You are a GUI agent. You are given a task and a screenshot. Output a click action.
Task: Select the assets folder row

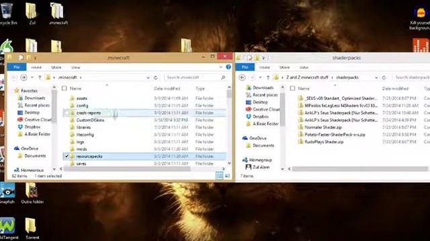[x=144, y=98]
